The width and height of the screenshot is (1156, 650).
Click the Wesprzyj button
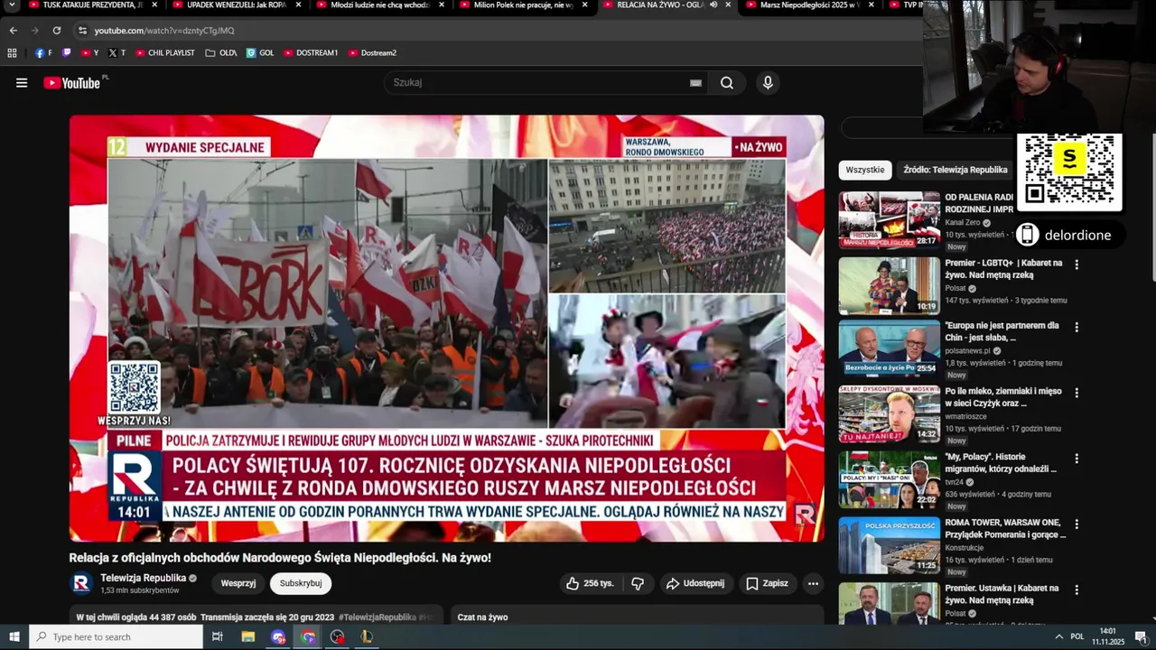[238, 583]
